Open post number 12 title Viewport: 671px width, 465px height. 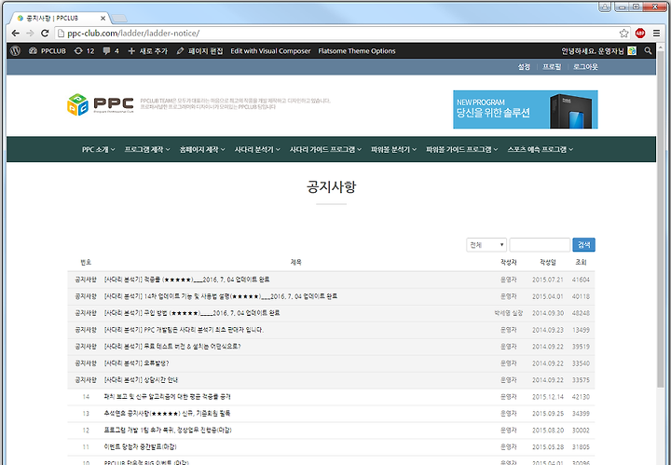(x=168, y=430)
